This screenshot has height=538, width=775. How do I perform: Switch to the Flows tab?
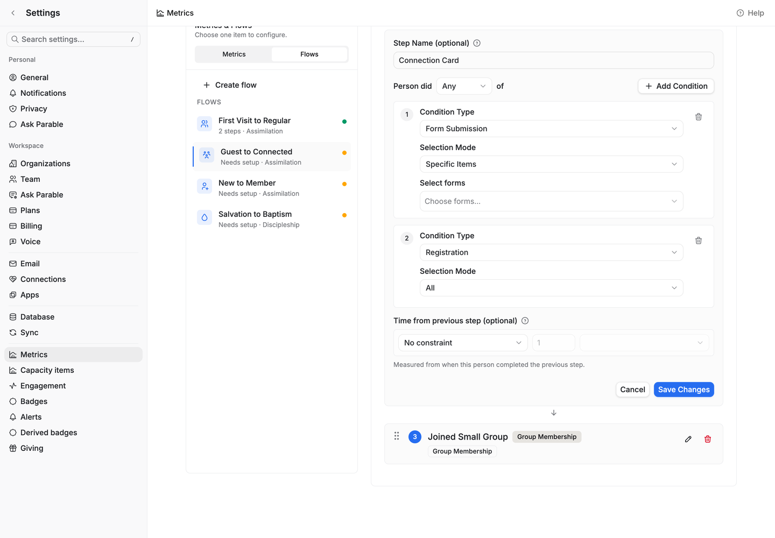click(x=309, y=54)
